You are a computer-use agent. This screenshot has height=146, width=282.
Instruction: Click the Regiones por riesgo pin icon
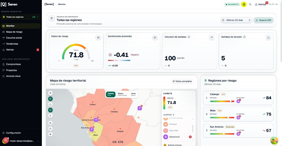[x=205, y=81]
